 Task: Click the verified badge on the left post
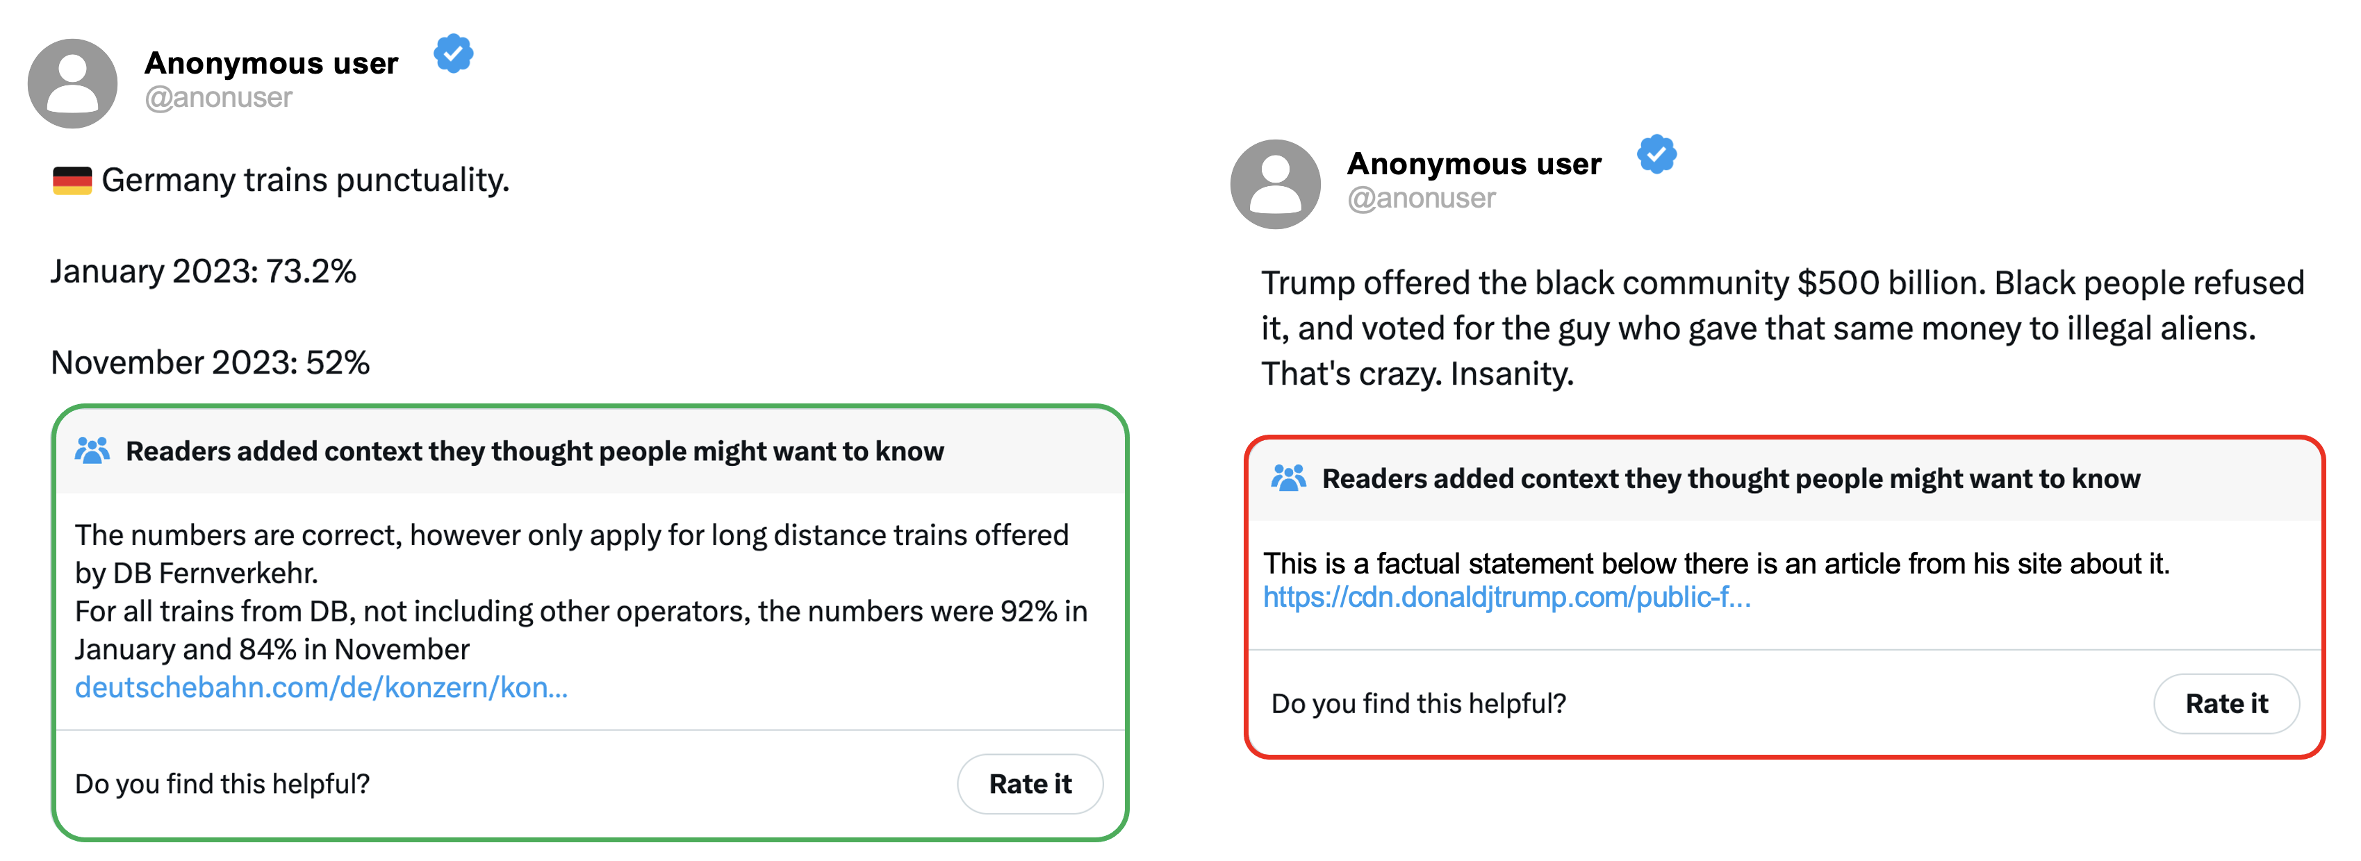[x=454, y=54]
